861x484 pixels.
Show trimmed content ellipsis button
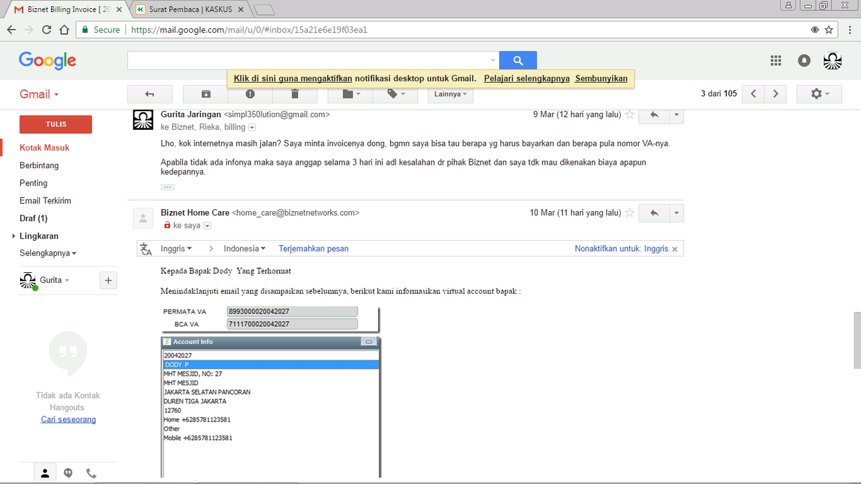click(167, 187)
